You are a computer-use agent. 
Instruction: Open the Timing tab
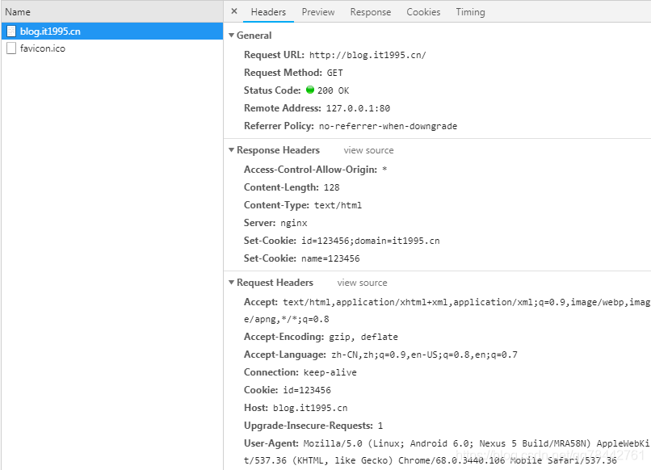[470, 12]
